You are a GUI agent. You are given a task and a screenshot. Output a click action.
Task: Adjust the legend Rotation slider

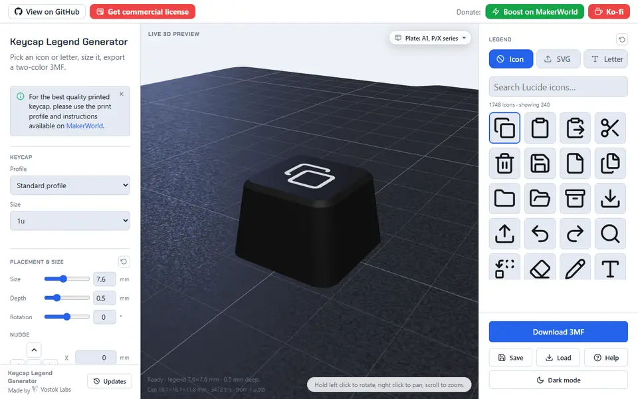[66, 317]
